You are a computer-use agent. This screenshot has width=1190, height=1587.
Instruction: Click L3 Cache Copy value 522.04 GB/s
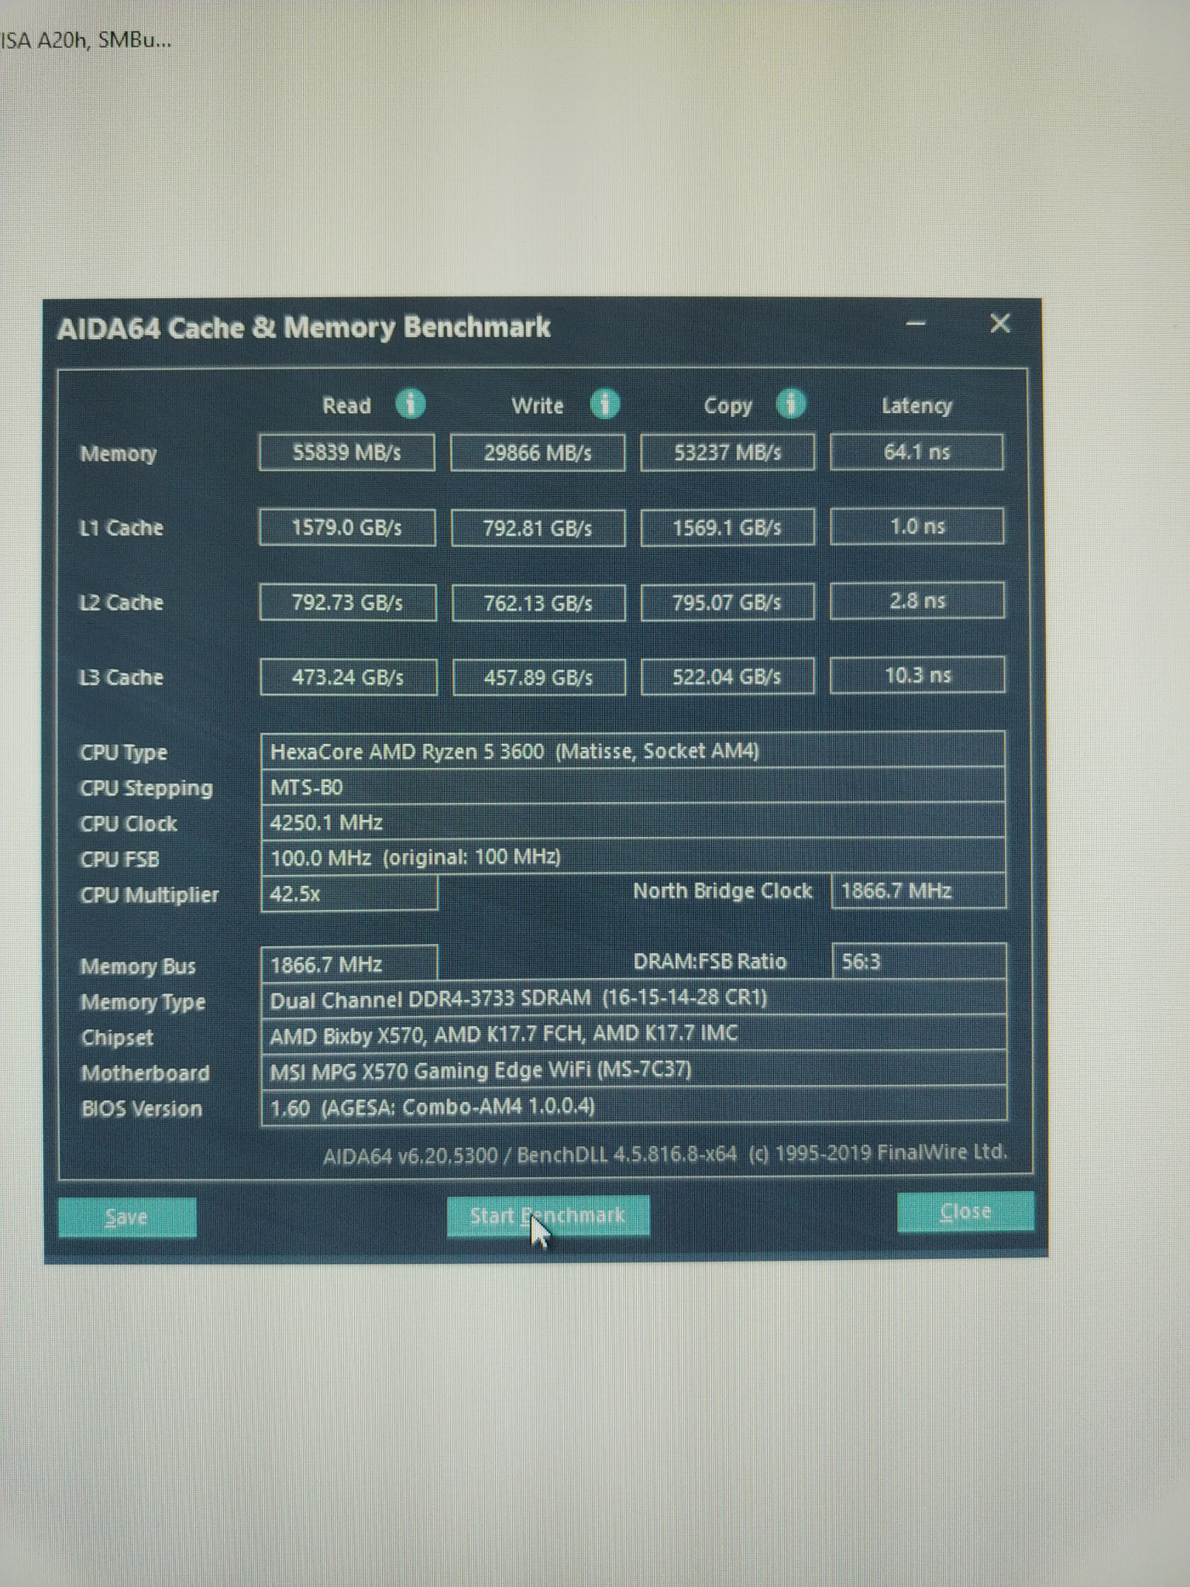click(727, 676)
